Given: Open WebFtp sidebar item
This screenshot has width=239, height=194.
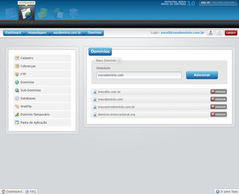Looking at the screenshot, I should [x=42, y=106].
